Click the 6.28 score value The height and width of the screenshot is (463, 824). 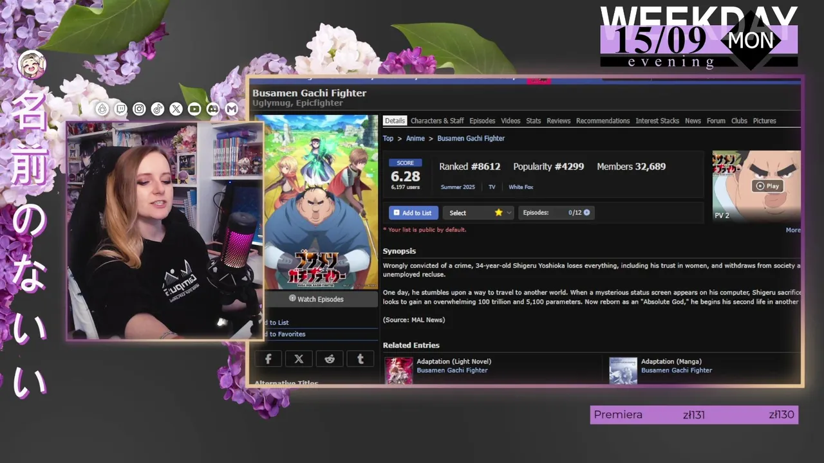(x=406, y=176)
